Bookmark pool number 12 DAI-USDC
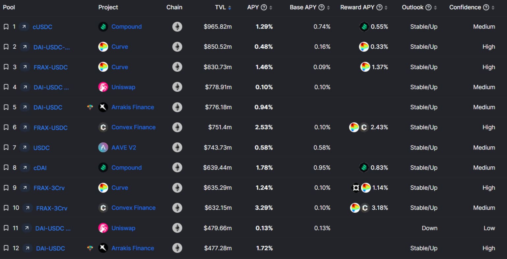 click(x=6, y=248)
